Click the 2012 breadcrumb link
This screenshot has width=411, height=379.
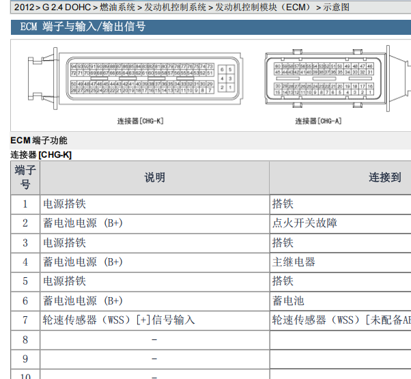[24, 7]
